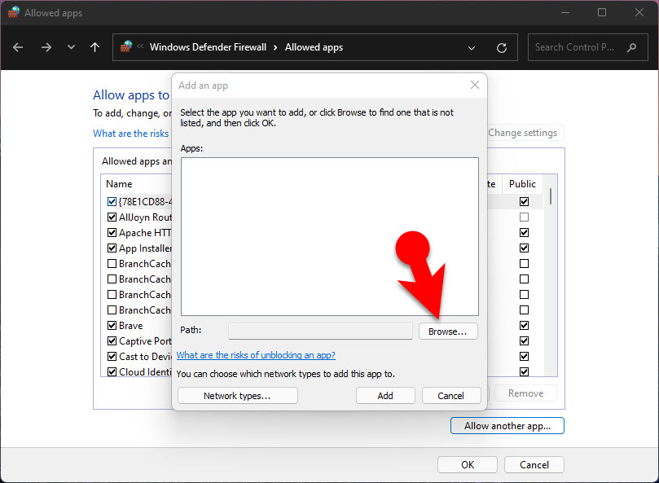
Task: Click the search magnifier icon
Action: (x=631, y=47)
